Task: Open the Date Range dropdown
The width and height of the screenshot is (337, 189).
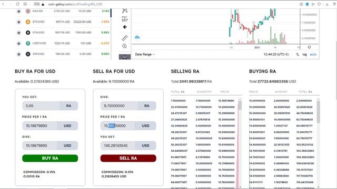Action: click(145, 55)
